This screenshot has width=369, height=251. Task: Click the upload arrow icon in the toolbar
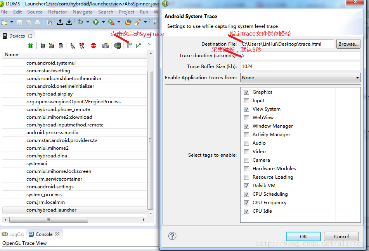tap(60, 22)
